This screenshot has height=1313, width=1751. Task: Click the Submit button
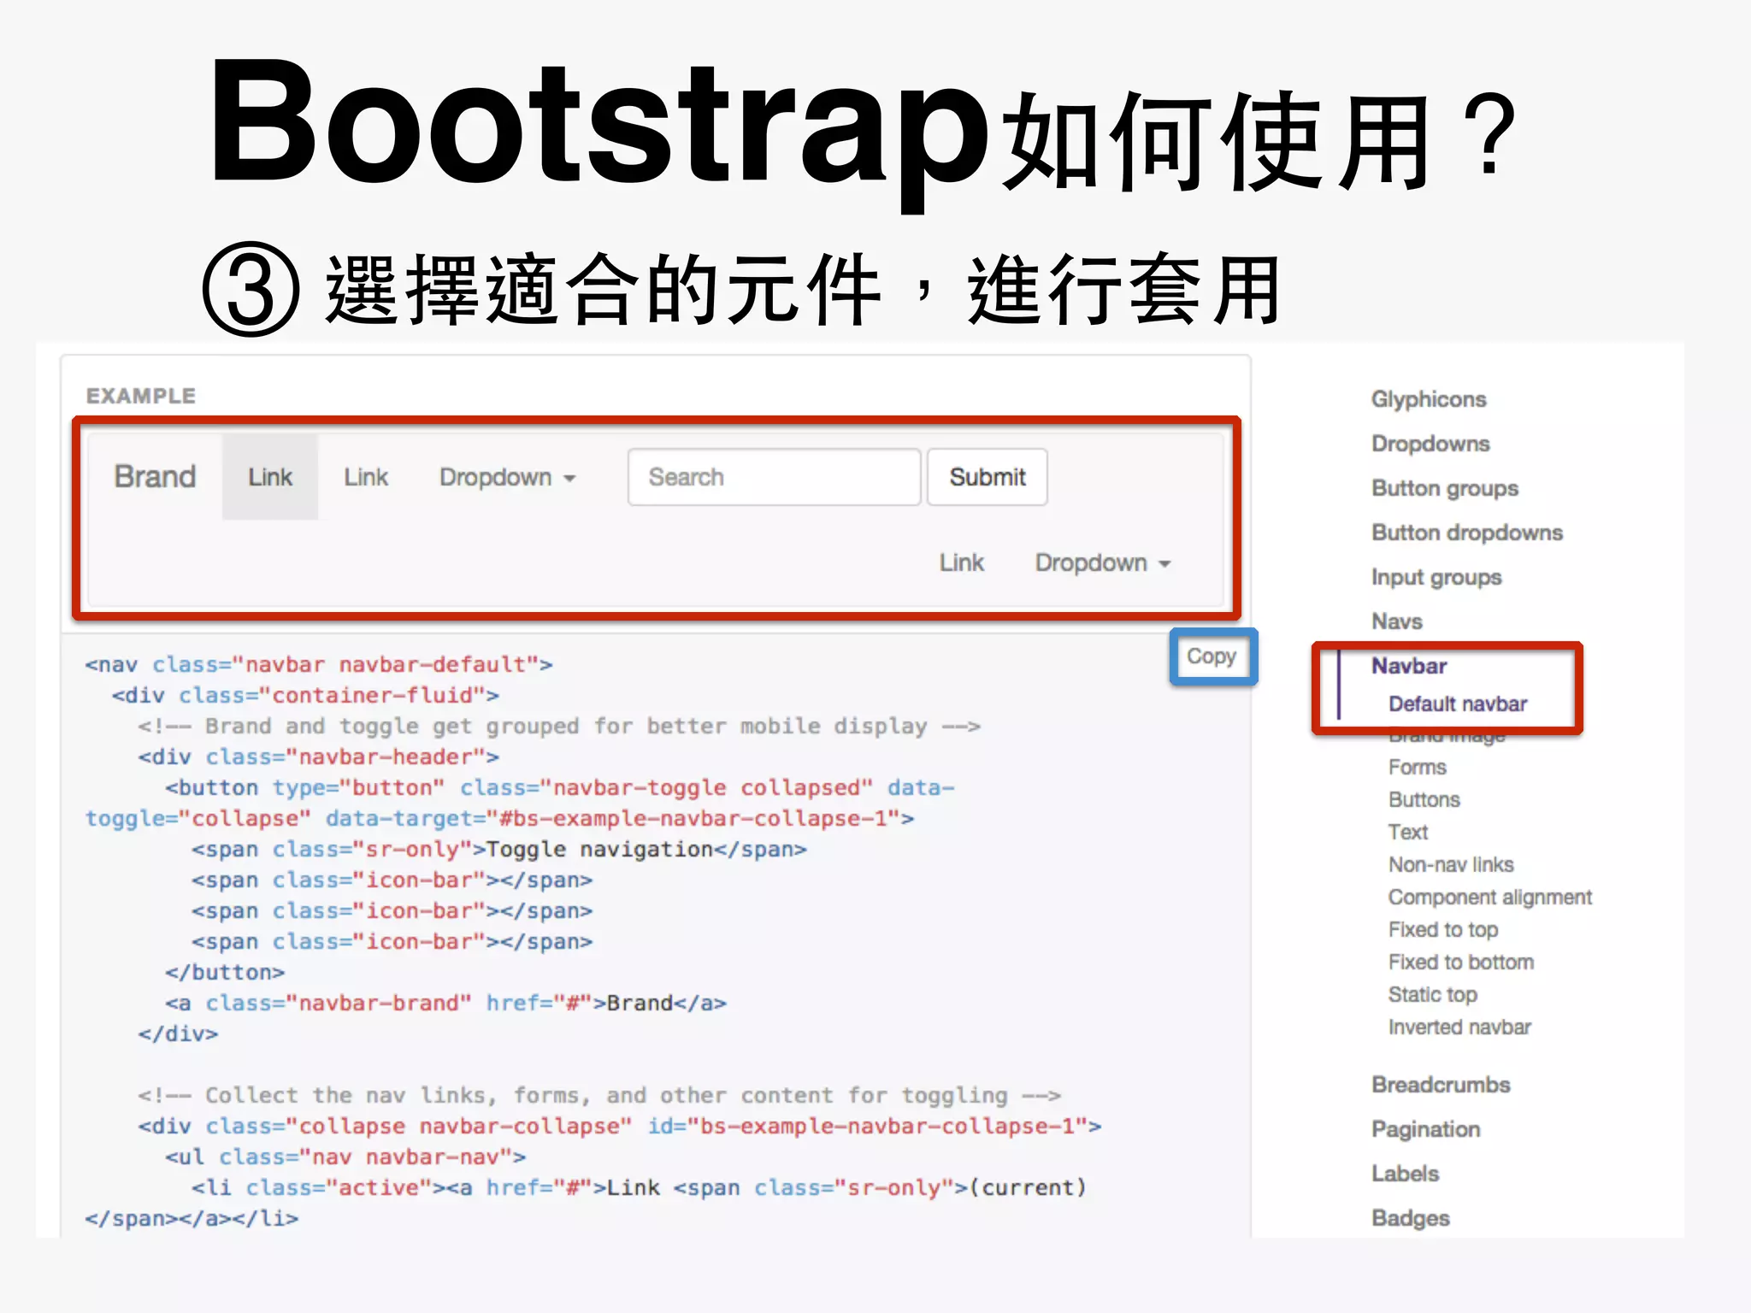coord(988,476)
